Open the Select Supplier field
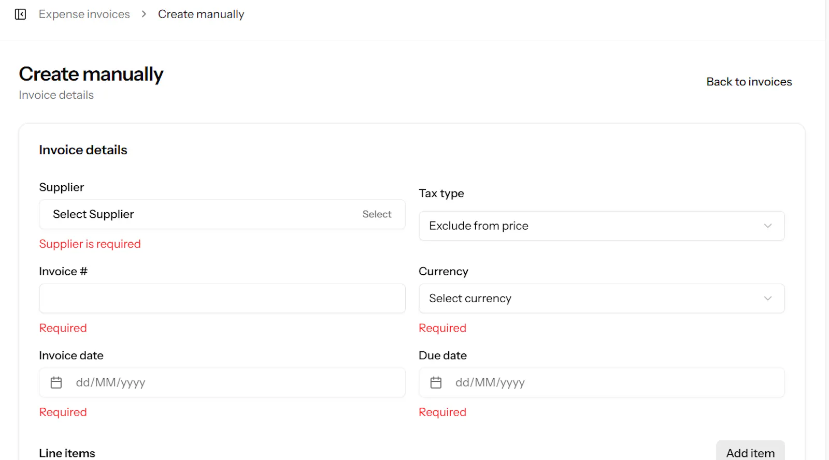Screen dimensions: 829x460 [222, 214]
